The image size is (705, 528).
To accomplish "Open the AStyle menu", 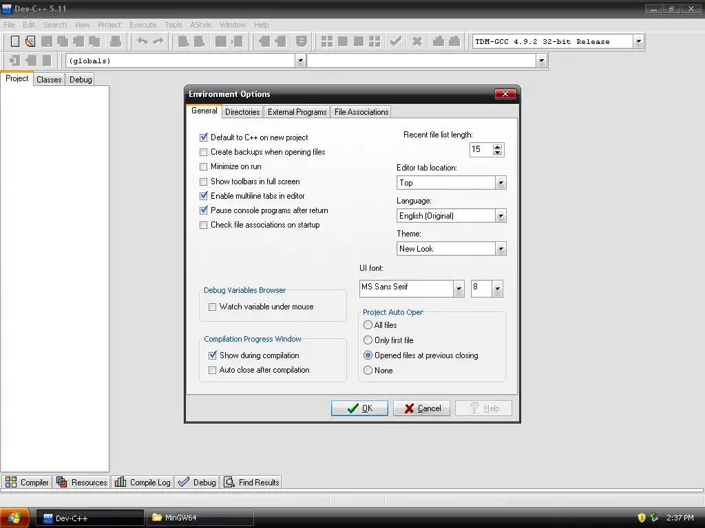I will pyautogui.click(x=200, y=25).
